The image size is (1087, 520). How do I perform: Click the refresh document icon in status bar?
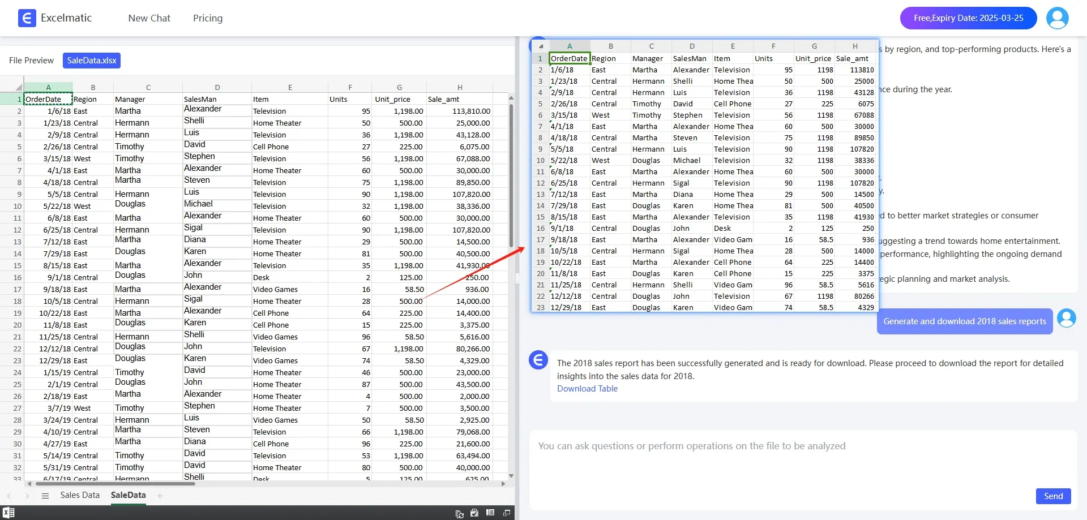(459, 513)
